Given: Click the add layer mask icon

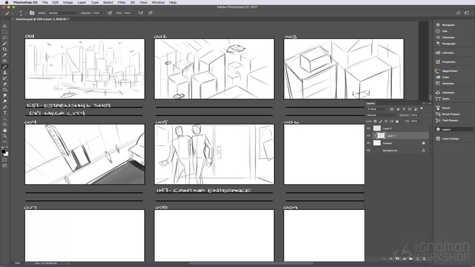Looking at the screenshot, I should pos(397,259).
